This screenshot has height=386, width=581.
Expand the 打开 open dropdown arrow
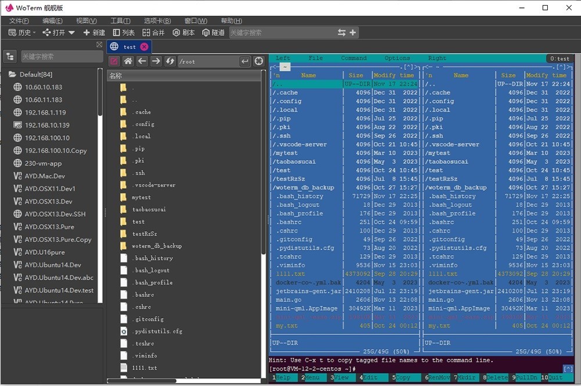71,32
